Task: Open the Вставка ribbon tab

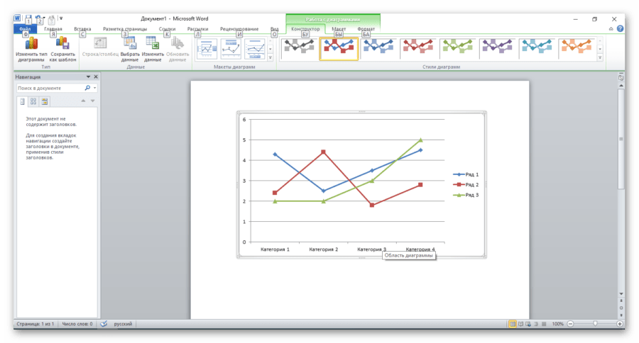Action: 82,29
